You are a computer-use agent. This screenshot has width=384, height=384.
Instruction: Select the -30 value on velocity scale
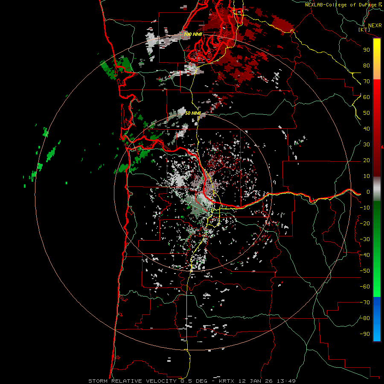(x=365, y=239)
